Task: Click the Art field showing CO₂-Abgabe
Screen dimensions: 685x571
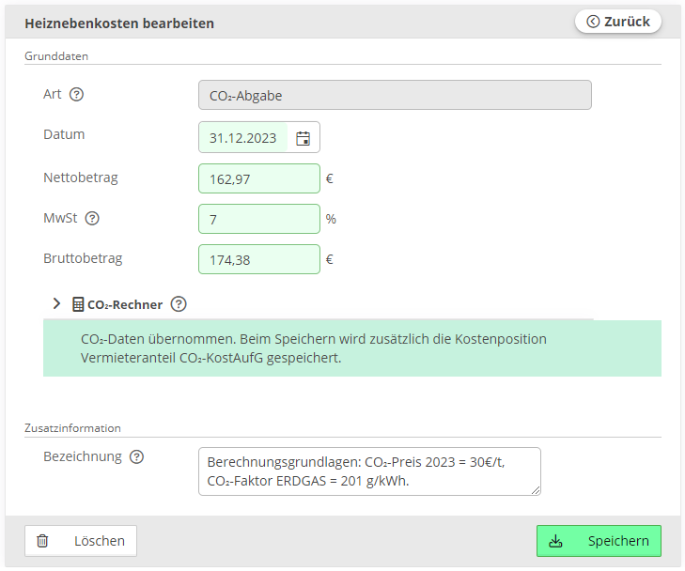Action: click(x=395, y=95)
